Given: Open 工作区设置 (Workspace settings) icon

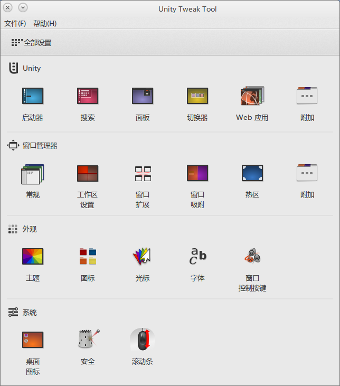Looking at the screenshot, I should [x=88, y=173].
